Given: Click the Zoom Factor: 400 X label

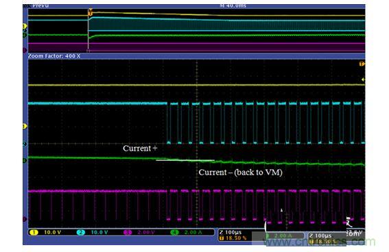Looking at the screenshot, I should tap(54, 56).
